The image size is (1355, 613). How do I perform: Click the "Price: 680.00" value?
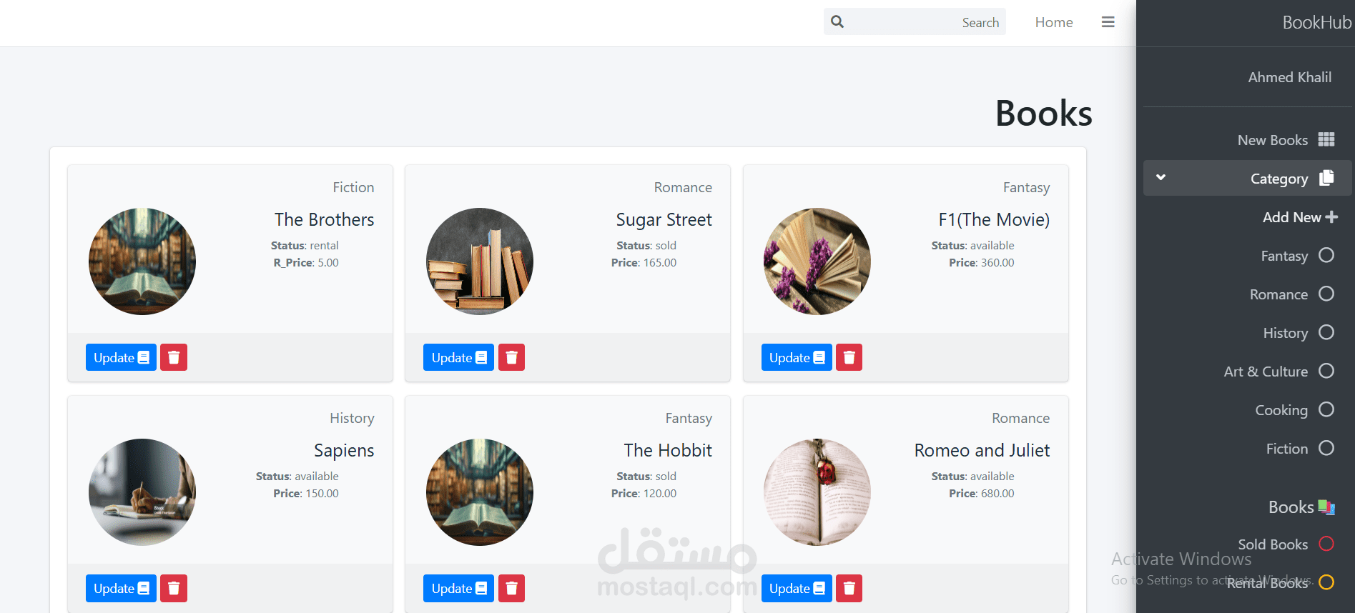[982, 493]
